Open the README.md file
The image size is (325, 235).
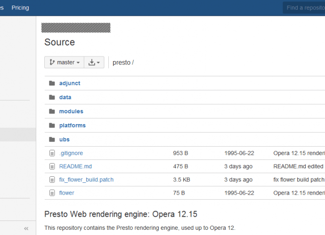[x=75, y=166]
